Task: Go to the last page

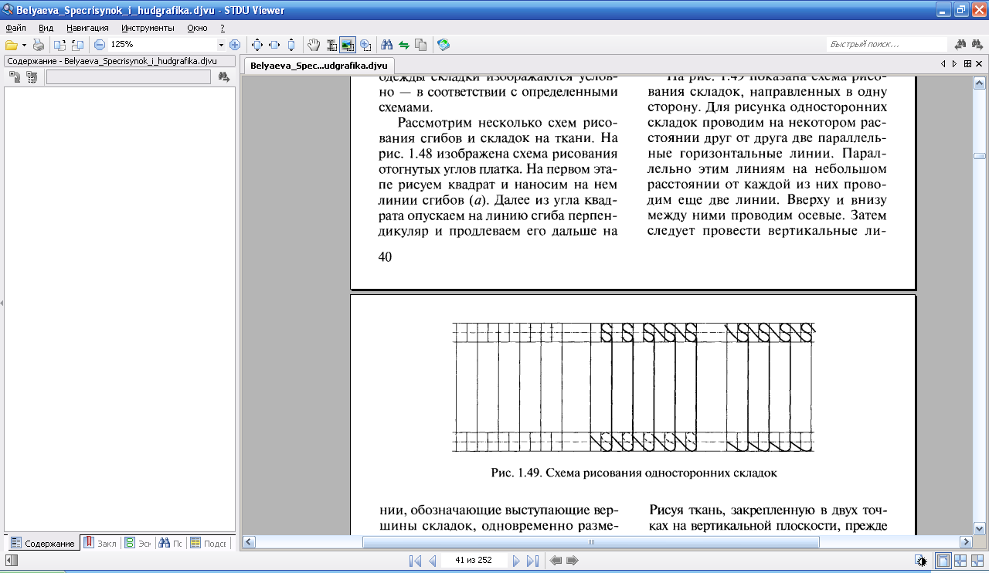Action: (532, 561)
